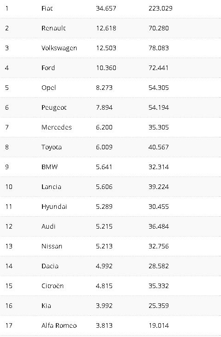Click the Hyundai brand cell
This screenshot has height=337, width=221.
(54, 207)
